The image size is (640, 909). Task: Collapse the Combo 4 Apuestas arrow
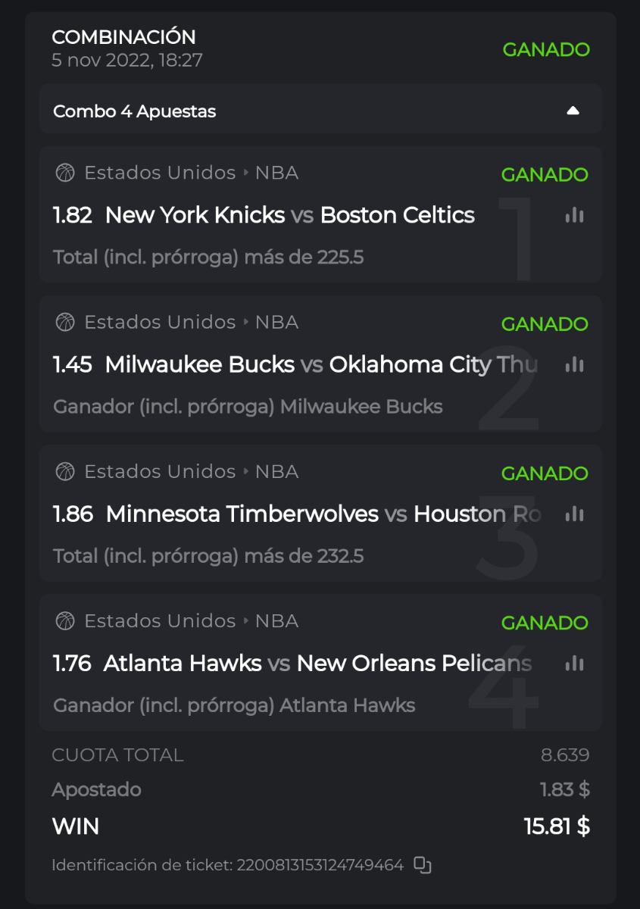[573, 111]
